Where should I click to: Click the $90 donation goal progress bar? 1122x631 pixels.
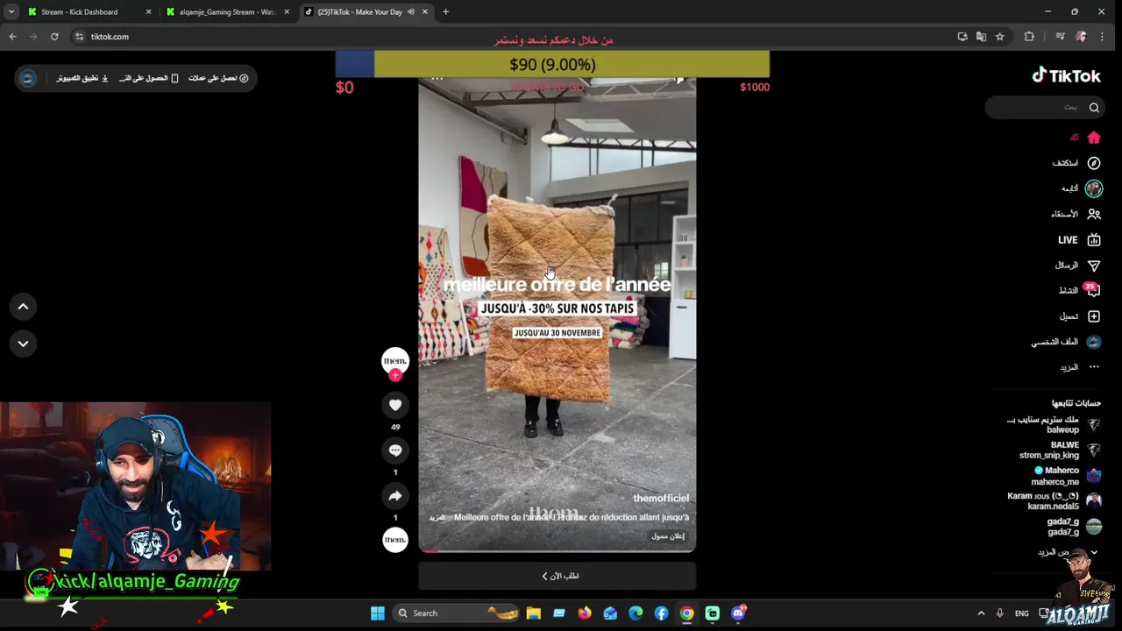552,64
